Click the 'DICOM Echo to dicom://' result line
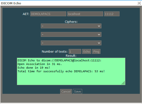Screen dimensions: 142x104 point(59,60)
